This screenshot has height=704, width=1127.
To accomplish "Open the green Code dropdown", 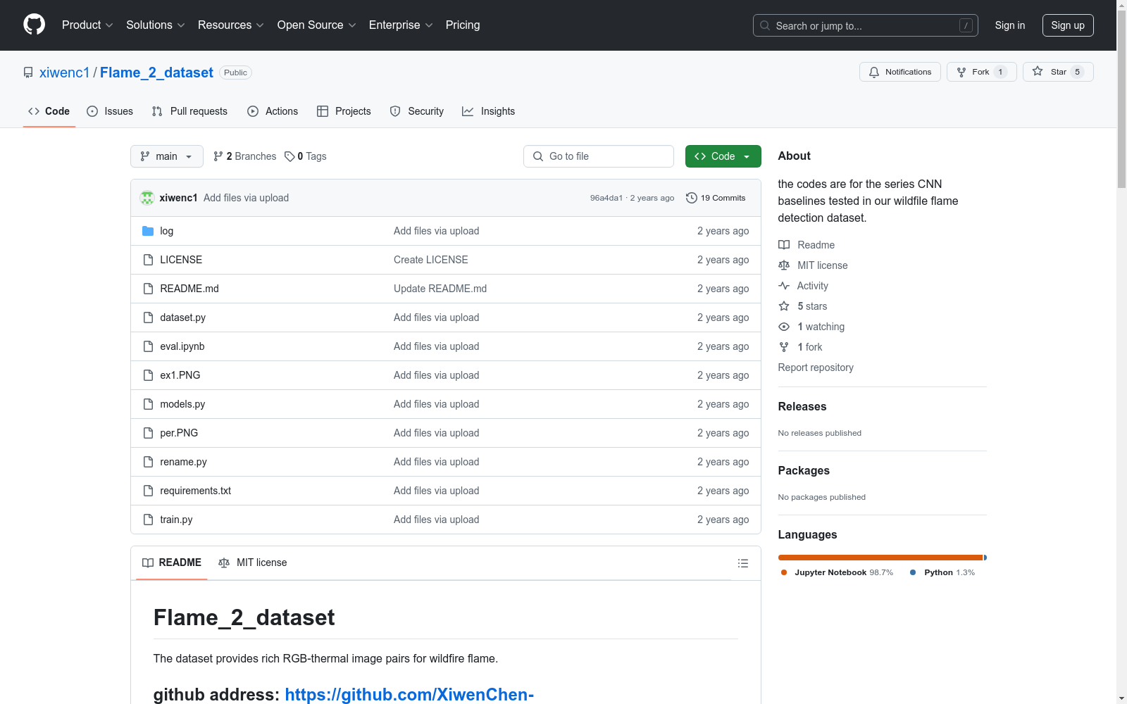I will click(723, 156).
